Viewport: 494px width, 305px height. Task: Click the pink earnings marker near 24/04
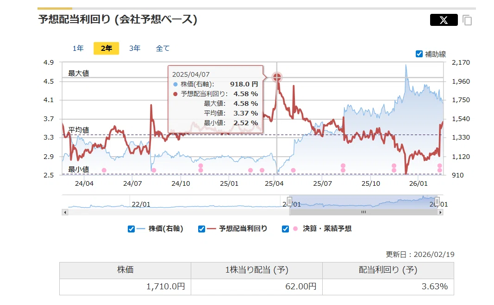tap(104, 171)
